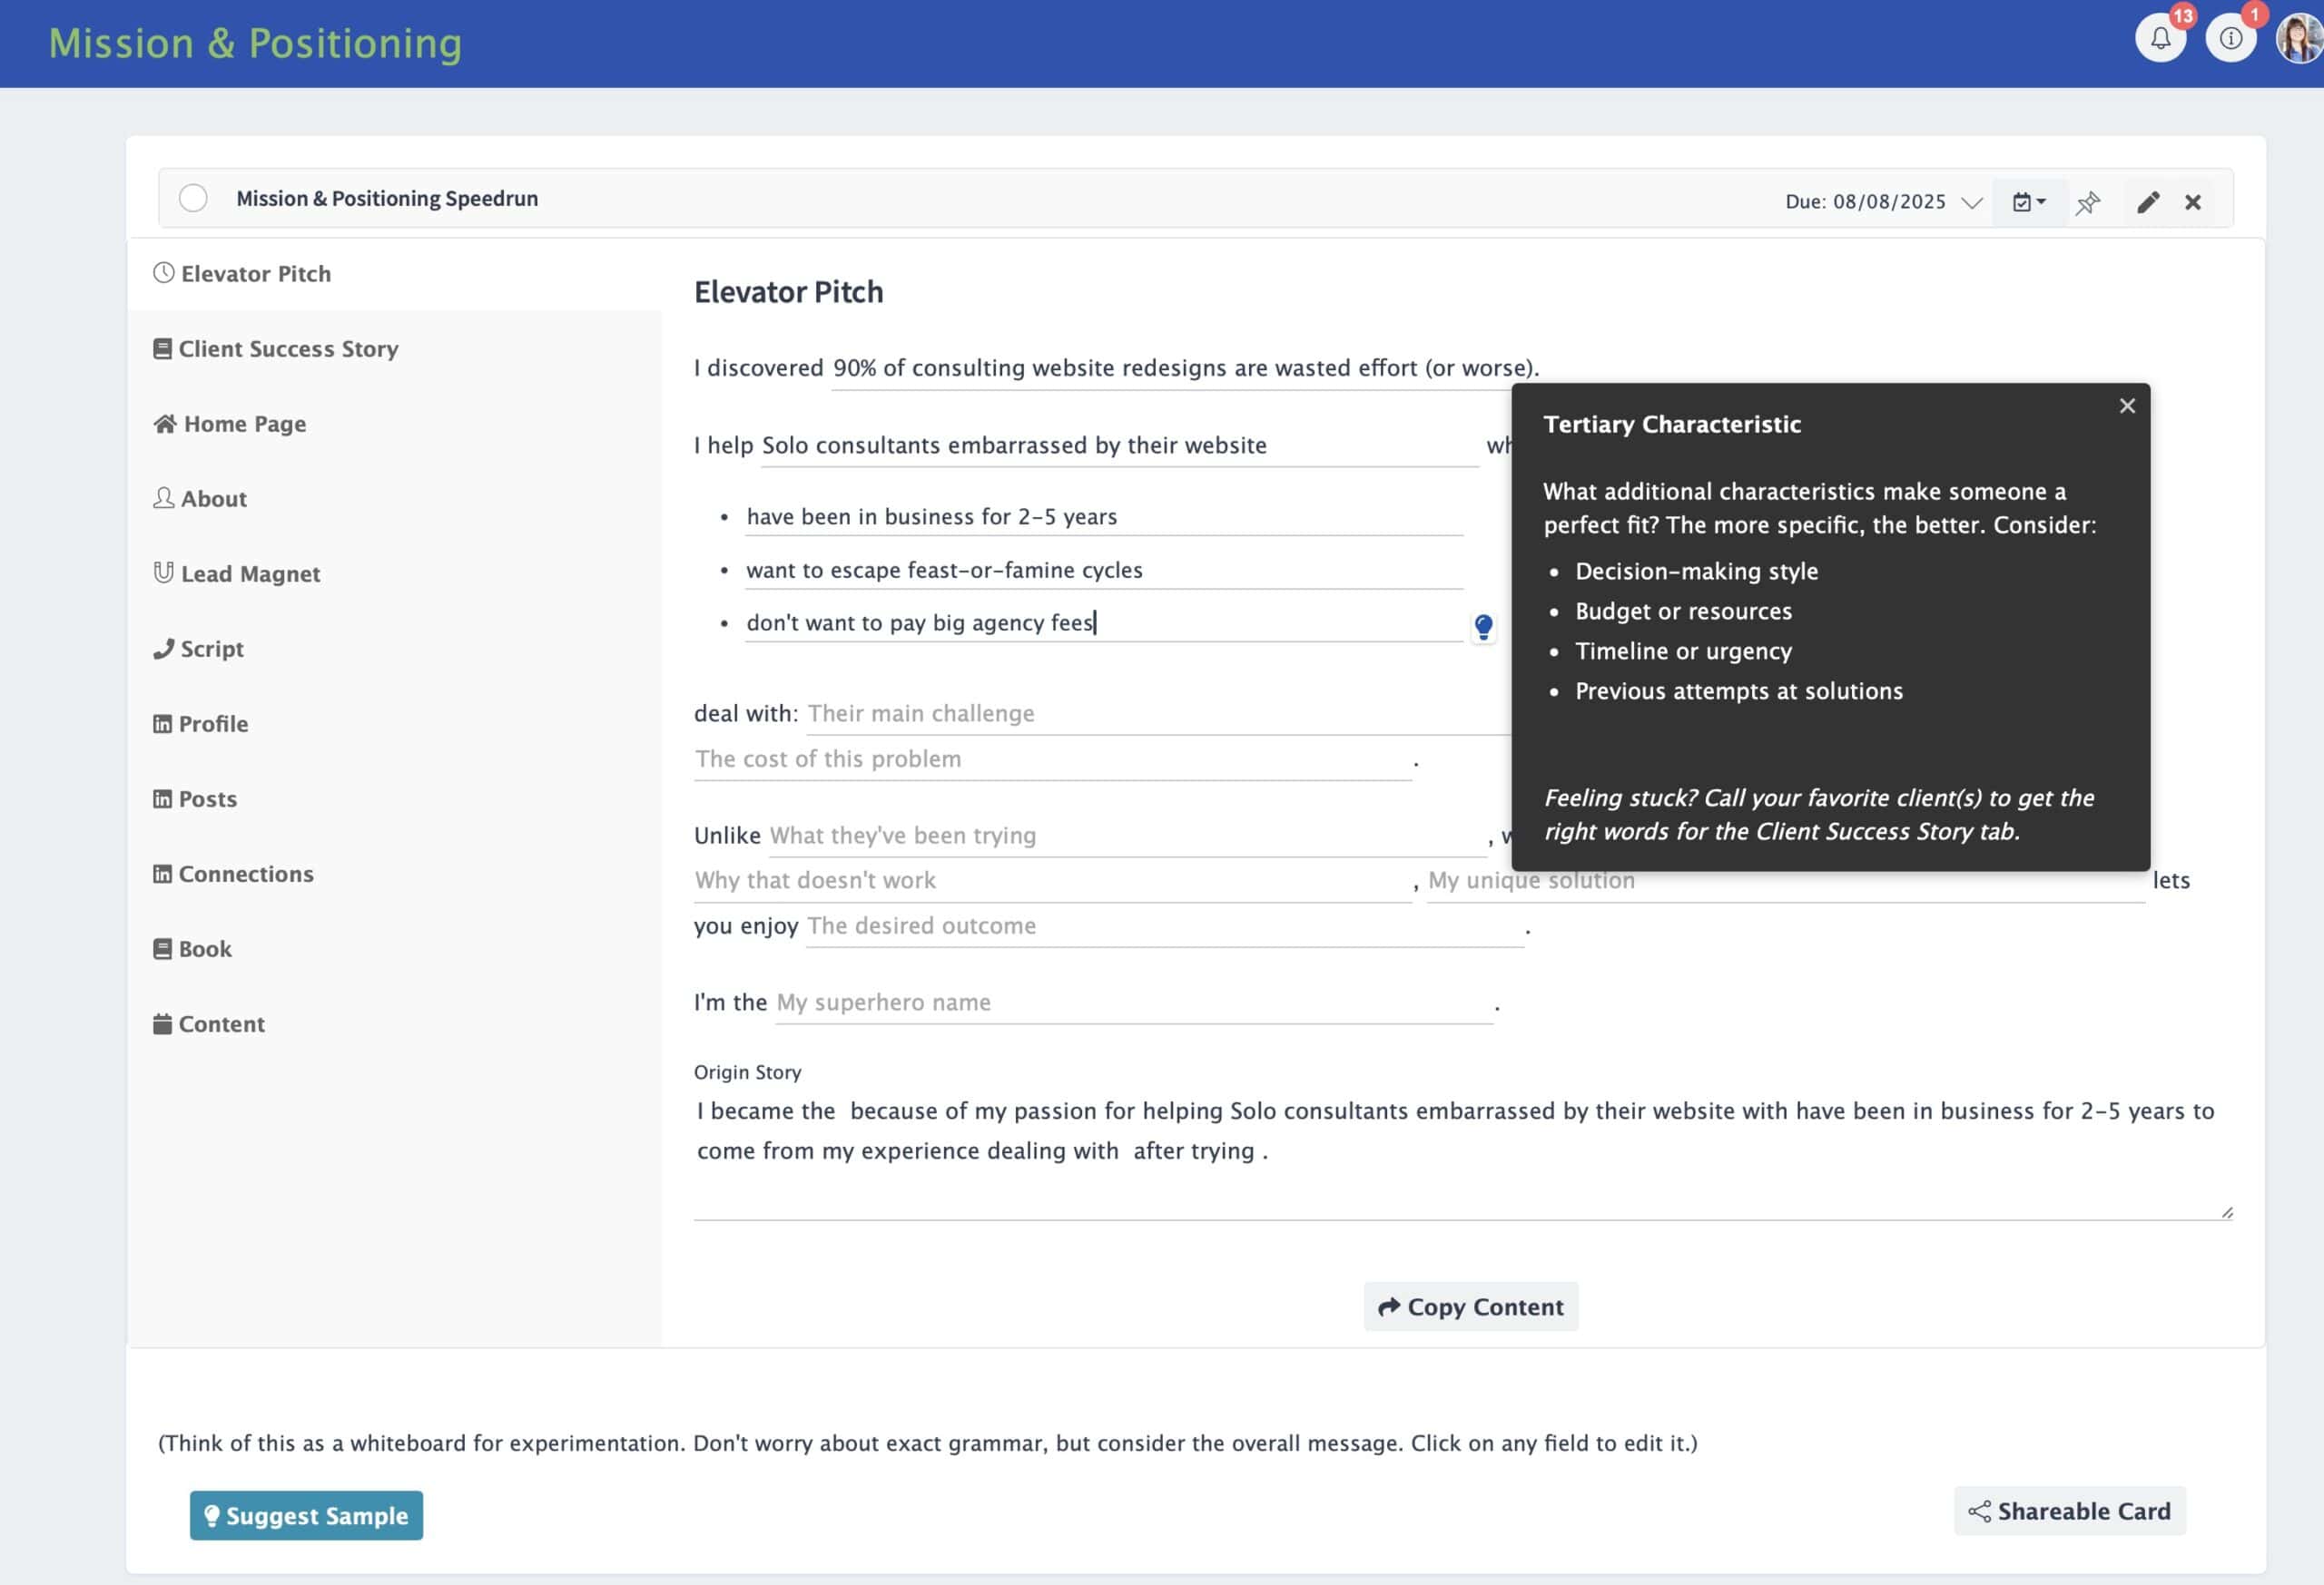The height and width of the screenshot is (1585, 2324).
Task: Open the Shareable Card link
Action: 2069,1511
